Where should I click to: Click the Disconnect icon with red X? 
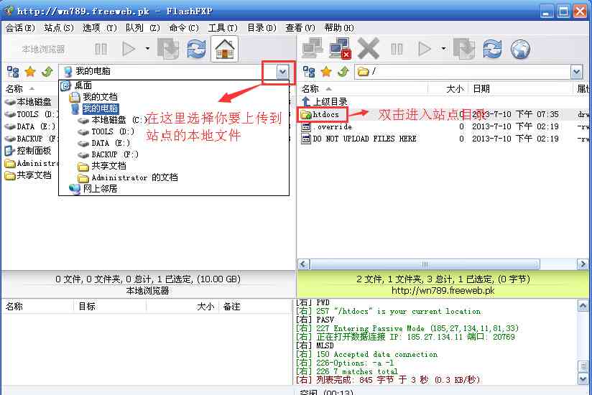(x=339, y=49)
